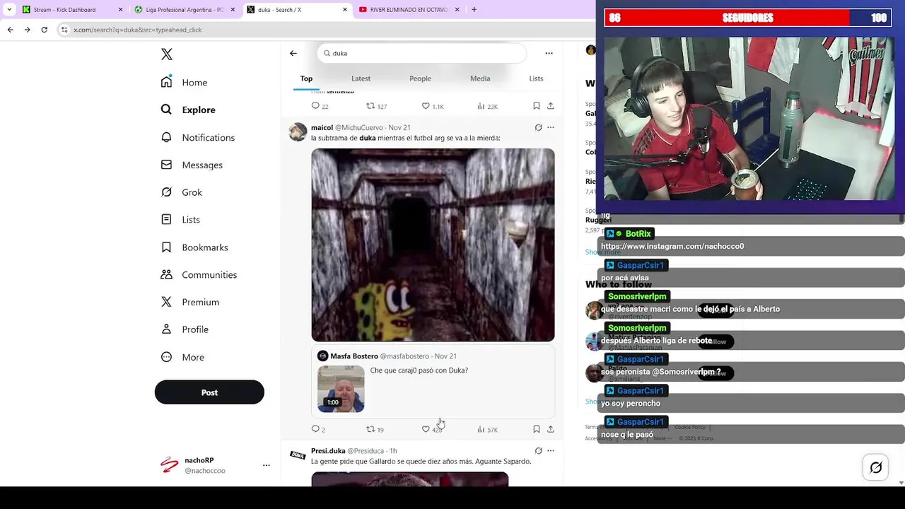
Task: Switch to Stream - Kick Dashboard tab
Action: pyautogui.click(x=72, y=10)
